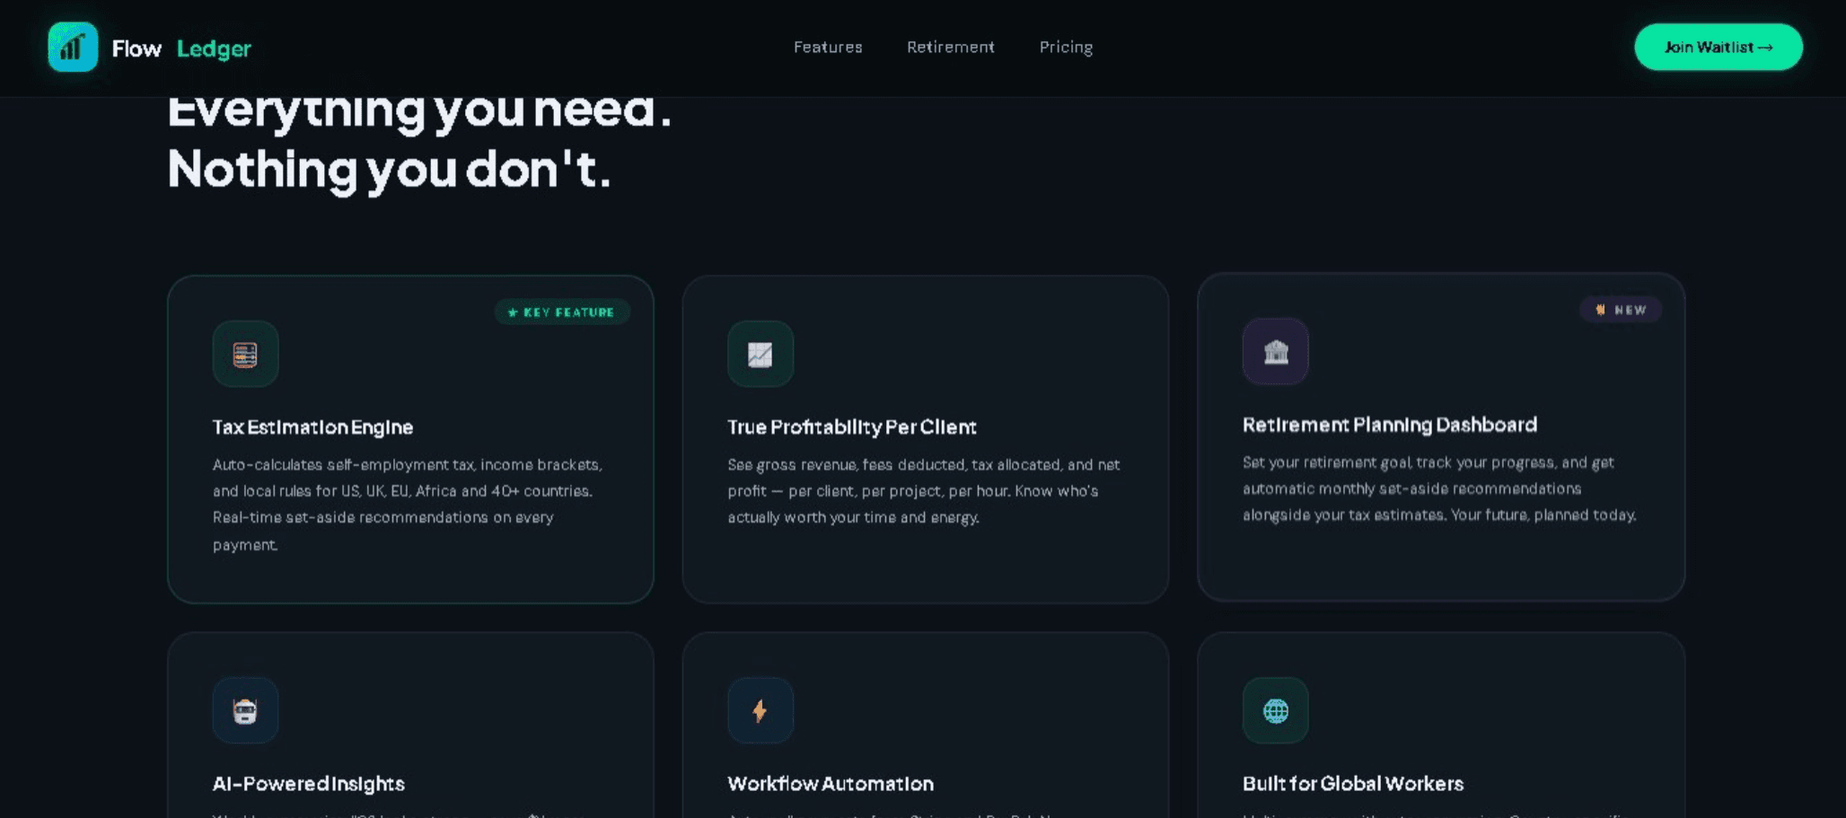Click the True Profitability chart icon

point(760,354)
